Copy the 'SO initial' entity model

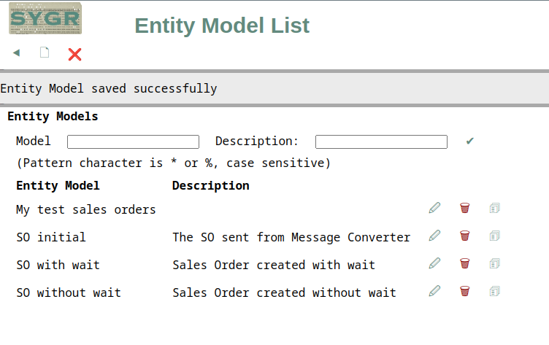click(x=494, y=236)
